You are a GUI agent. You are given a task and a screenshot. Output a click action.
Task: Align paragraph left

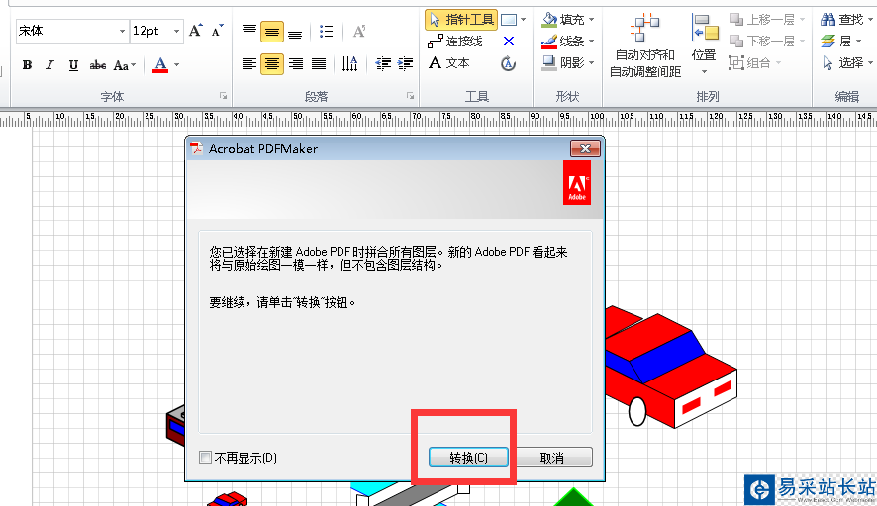[x=248, y=64]
